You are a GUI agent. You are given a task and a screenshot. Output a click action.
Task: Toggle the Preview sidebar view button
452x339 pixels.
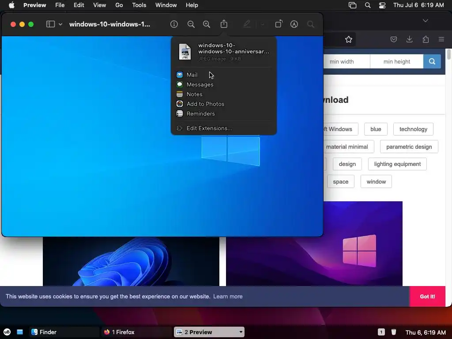click(50, 24)
